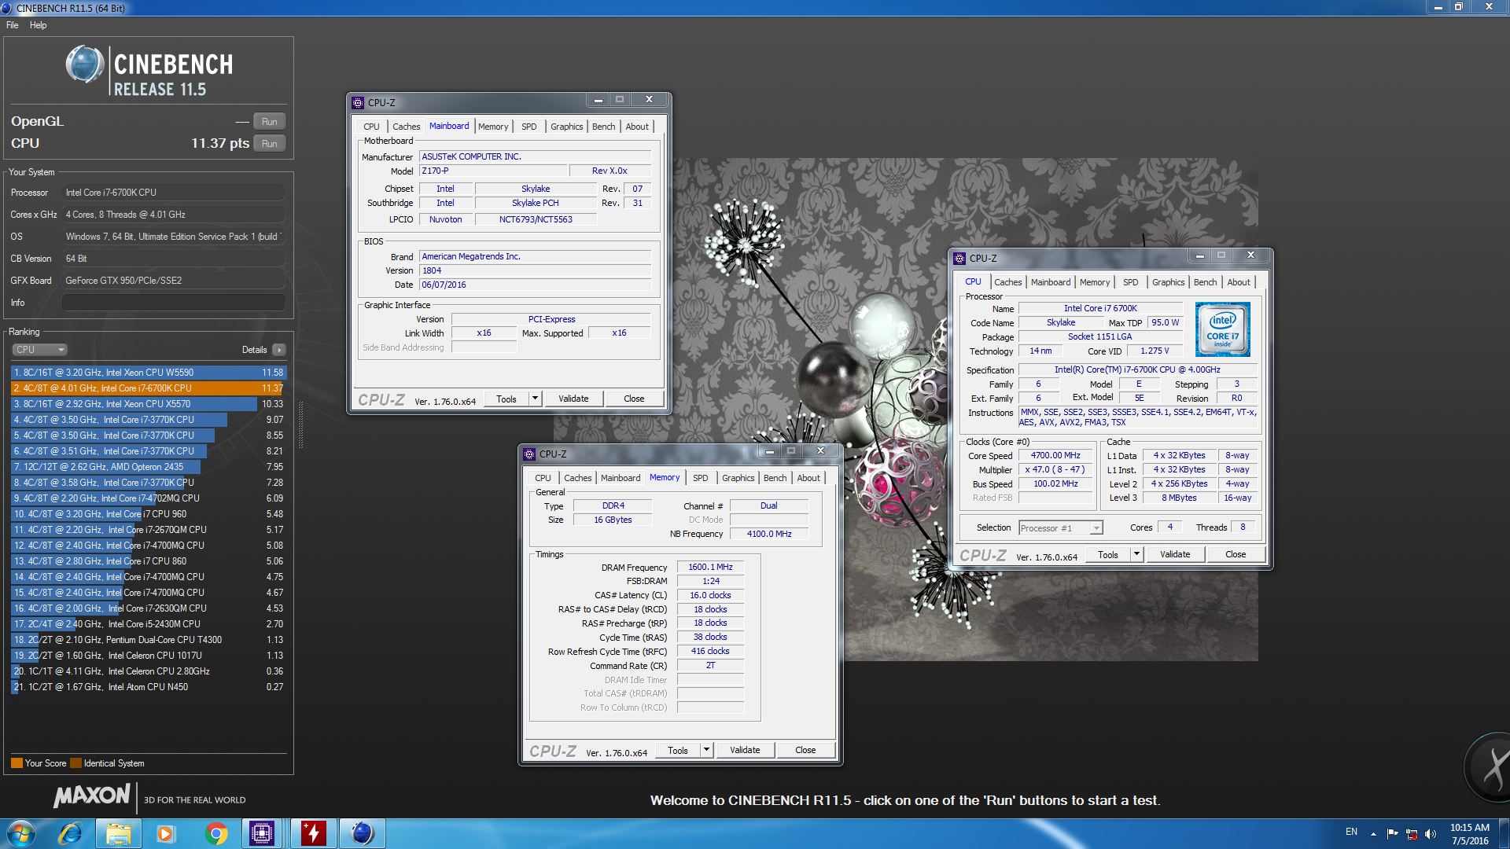
Task: Select the i7-6700K ranking row
Action: [149, 388]
